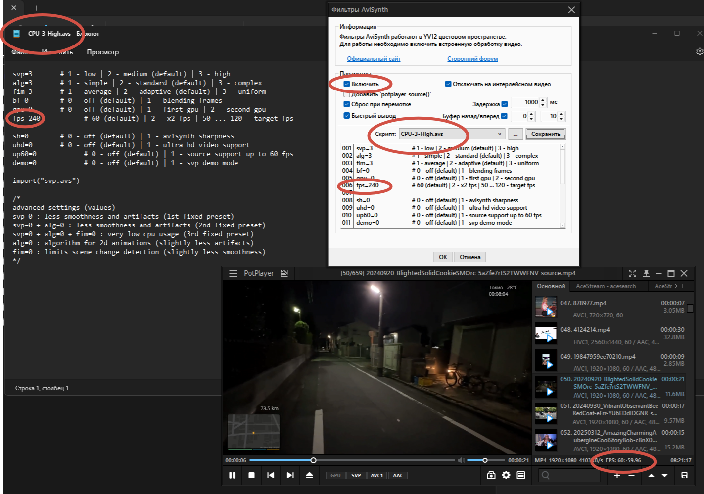This screenshot has width=704, height=494.
Task: Click the striped icon next to the PotPlayer title
Action: 284,273
